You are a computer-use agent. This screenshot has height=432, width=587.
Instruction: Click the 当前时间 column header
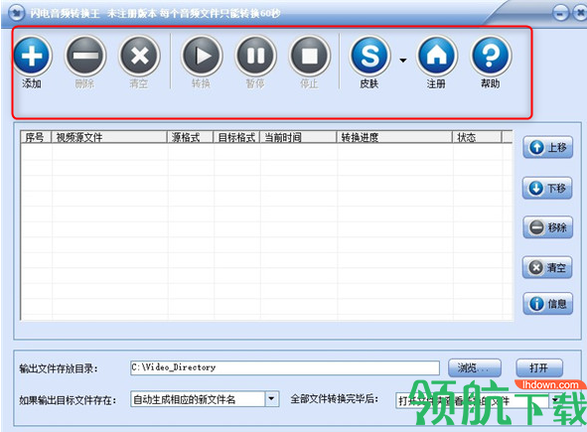(x=298, y=137)
